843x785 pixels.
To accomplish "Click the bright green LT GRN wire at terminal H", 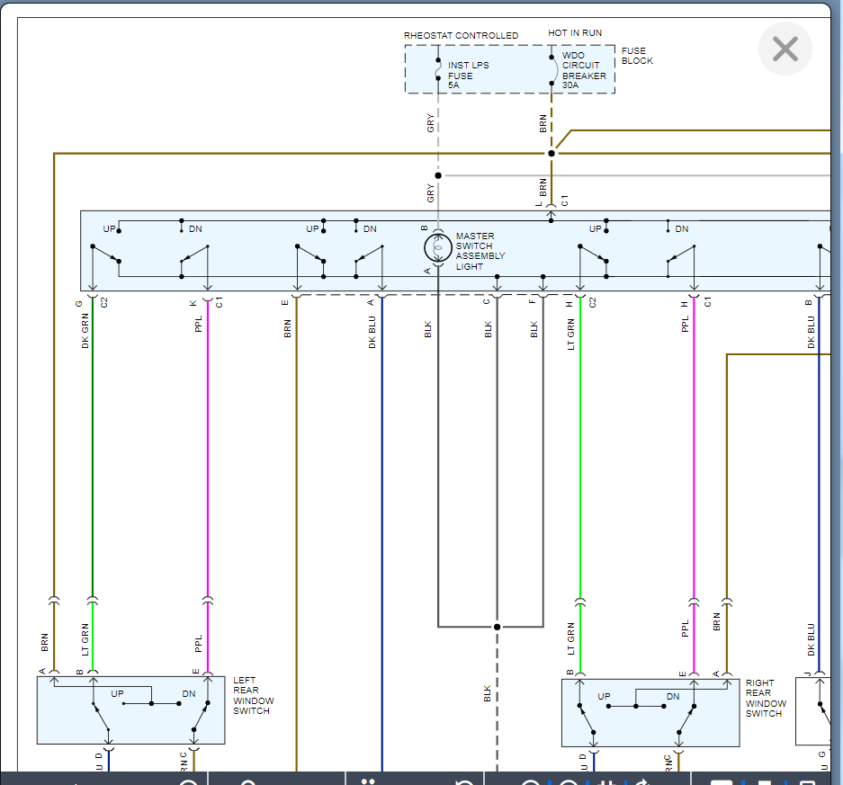I will 580,450.
